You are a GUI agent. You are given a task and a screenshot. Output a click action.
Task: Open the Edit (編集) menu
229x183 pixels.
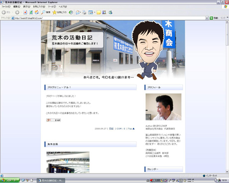click(x=16, y=6)
